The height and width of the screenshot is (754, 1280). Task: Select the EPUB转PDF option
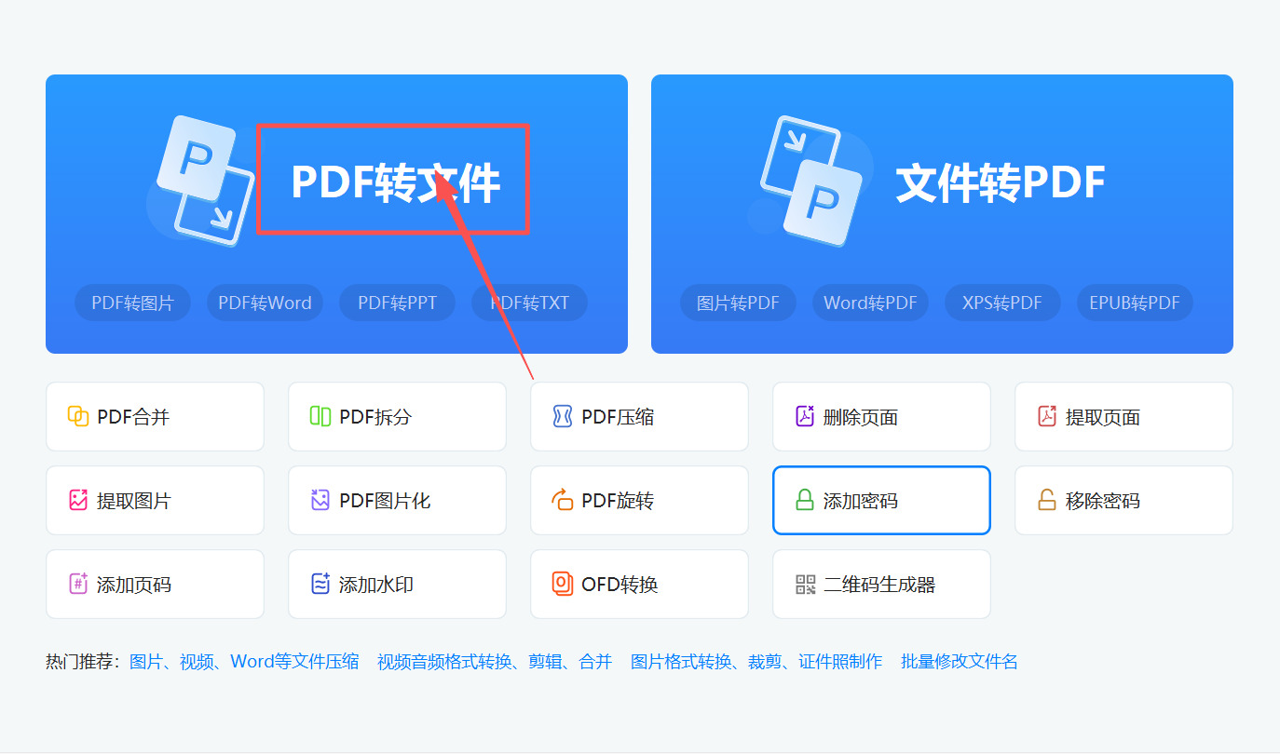[x=1135, y=302]
